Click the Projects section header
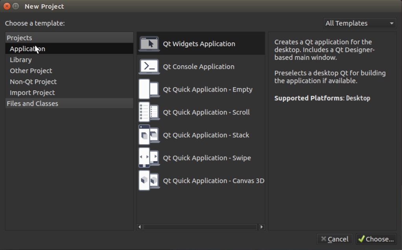 [x=69, y=38]
